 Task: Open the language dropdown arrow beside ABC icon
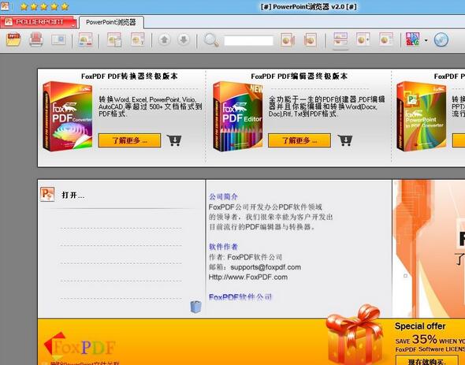point(426,40)
